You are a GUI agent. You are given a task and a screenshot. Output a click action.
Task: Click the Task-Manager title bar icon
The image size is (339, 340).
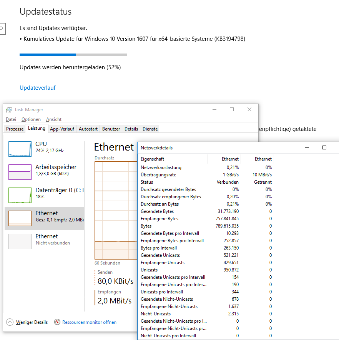[x=9, y=110]
